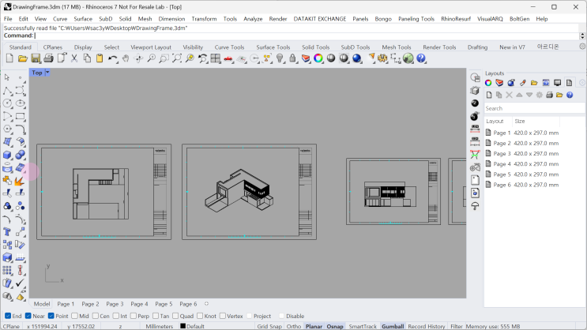
Task: Select the Box solid tool in left sidebar
Action: coord(7,155)
